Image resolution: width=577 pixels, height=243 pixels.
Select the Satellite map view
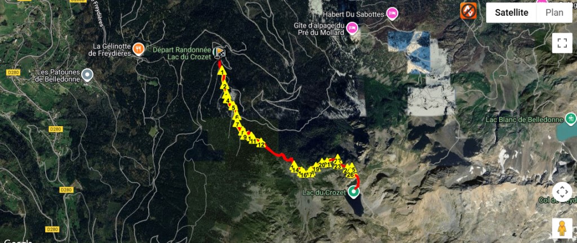[512, 13]
